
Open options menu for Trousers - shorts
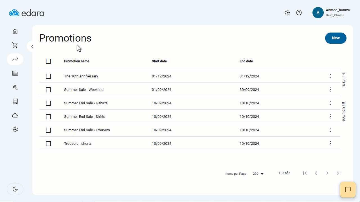tap(330, 143)
